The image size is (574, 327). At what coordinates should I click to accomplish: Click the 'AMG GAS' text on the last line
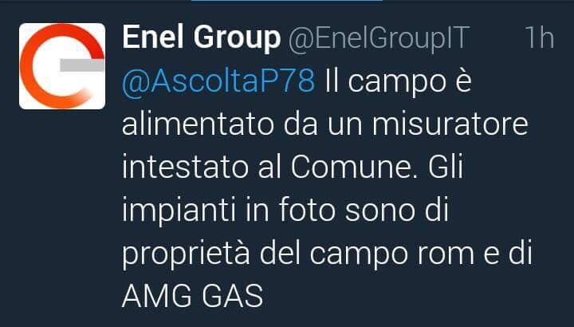coord(193,296)
